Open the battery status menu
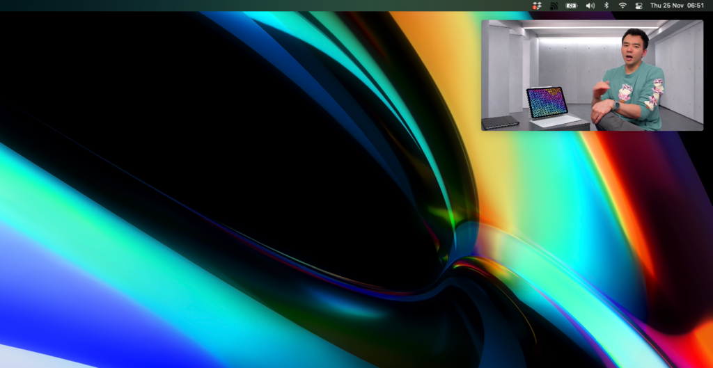Image resolution: width=713 pixels, height=368 pixels. click(x=572, y=6)
